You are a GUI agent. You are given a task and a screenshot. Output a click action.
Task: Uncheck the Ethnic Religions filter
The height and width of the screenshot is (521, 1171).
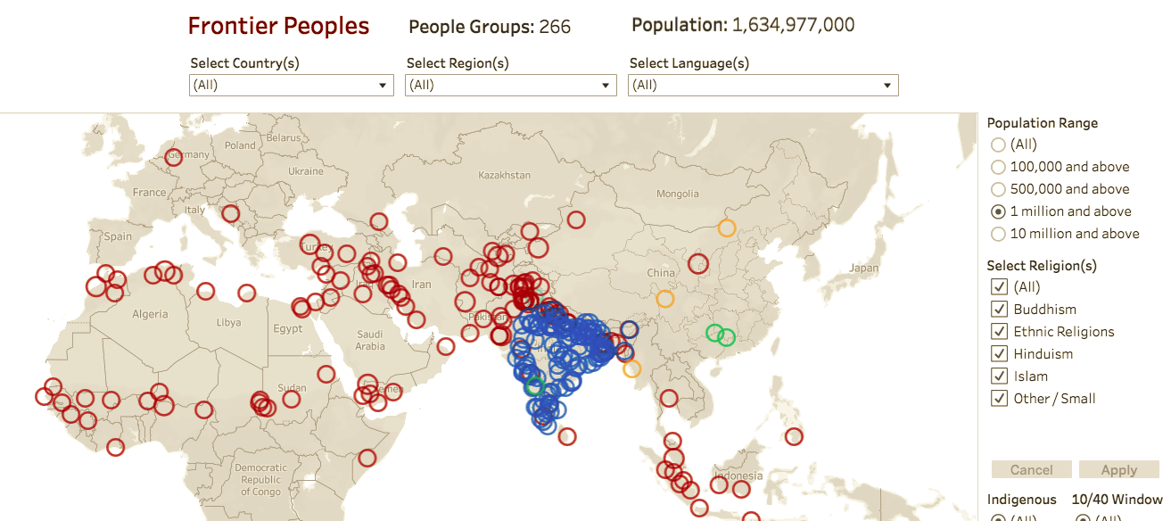point(999,331)
